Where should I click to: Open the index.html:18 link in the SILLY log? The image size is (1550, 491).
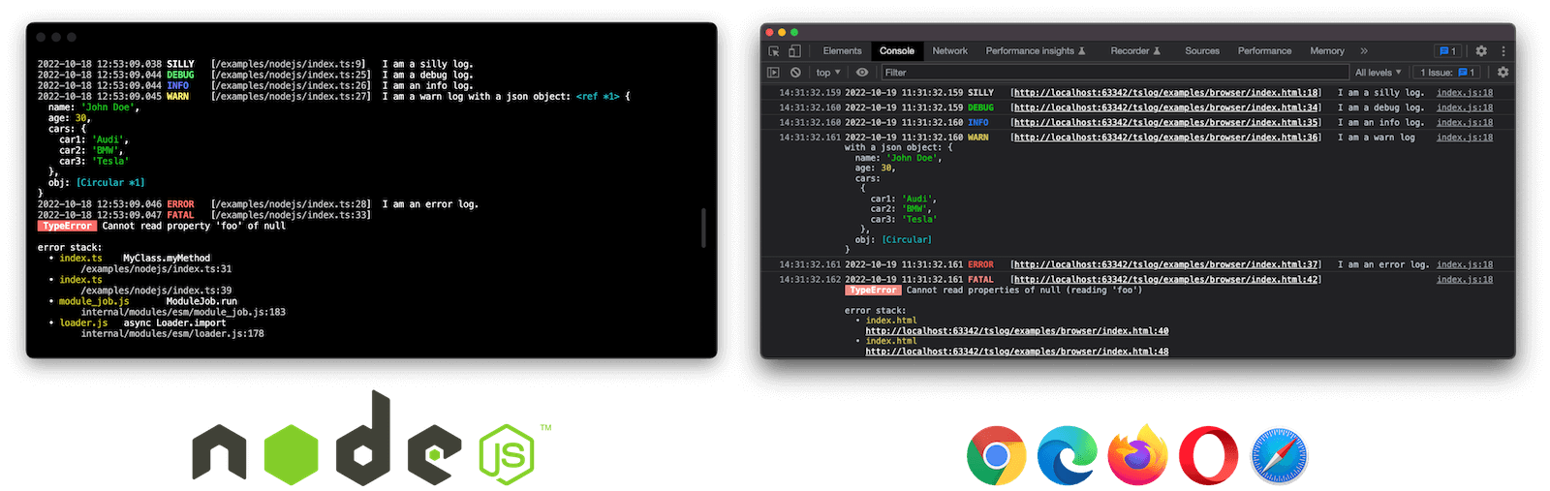tap(1165, 93)
